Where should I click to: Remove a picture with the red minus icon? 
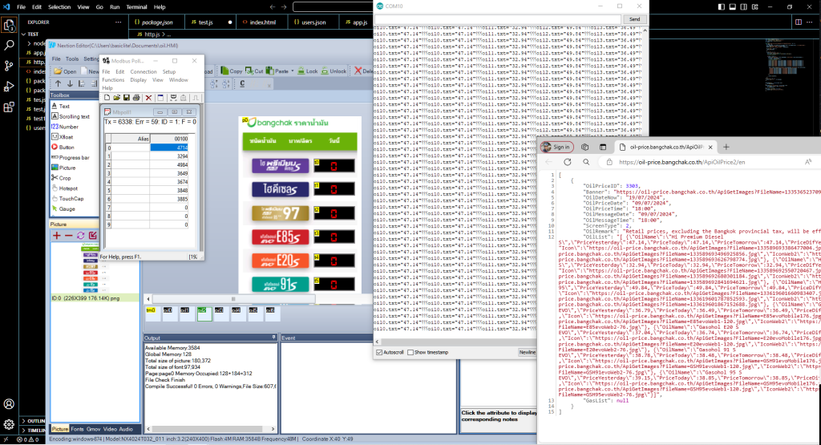pyautogui.click(x=69, y=236)
